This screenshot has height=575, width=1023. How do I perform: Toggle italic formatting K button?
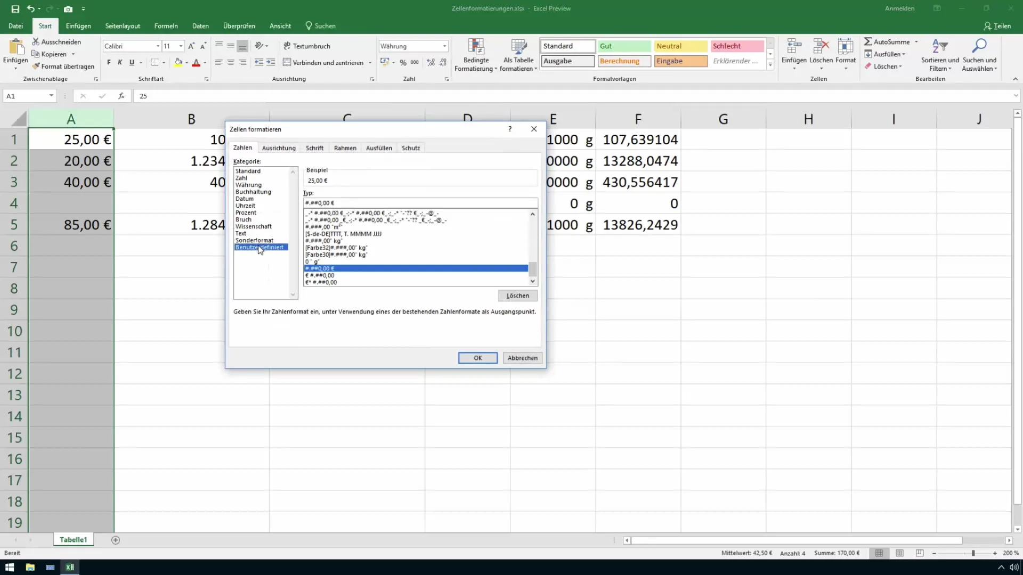pyautogui.click(x=120, y=62)
